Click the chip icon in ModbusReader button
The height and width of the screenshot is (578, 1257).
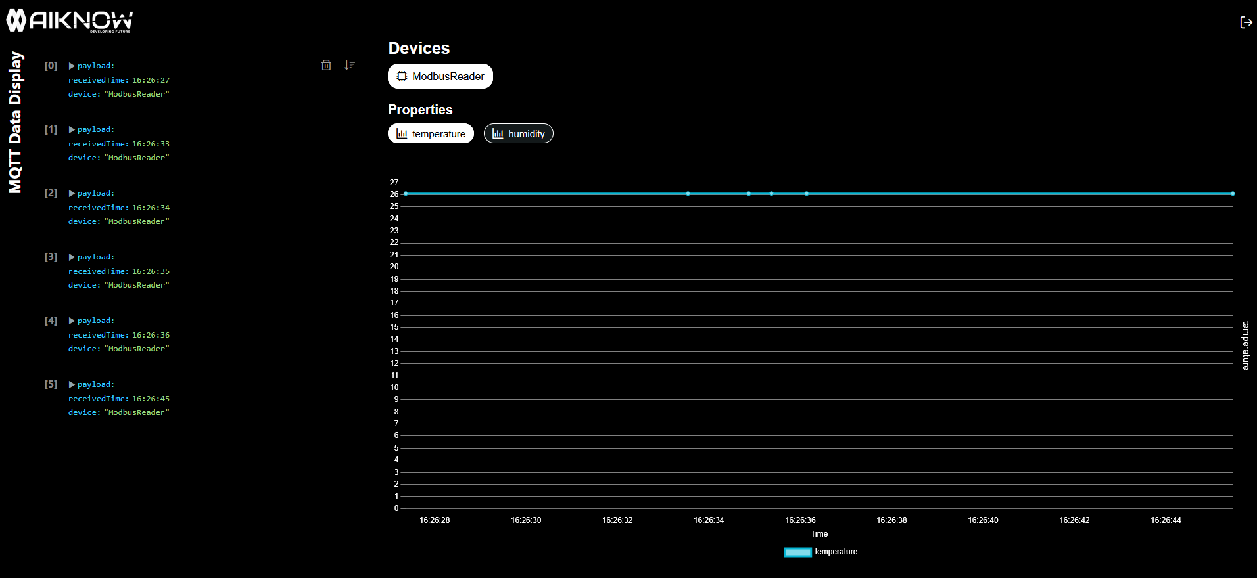pos(402,76)
